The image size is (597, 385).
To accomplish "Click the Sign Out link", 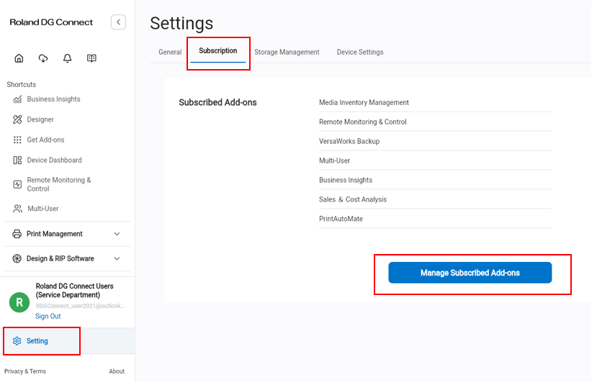I will [48, 317].
